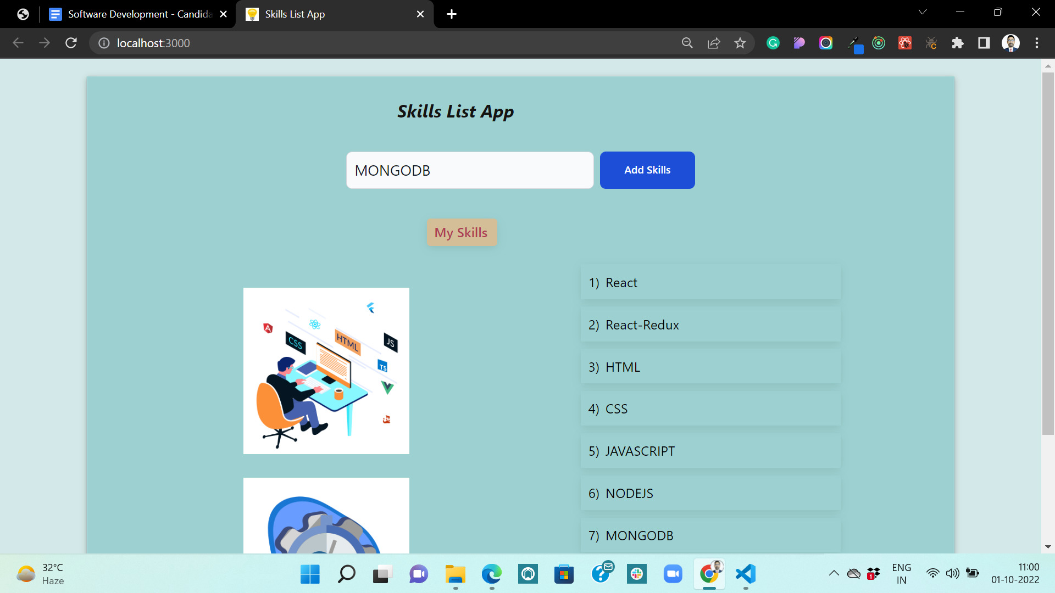The height and width of the screenshot is (593, 1055).
Task: Open Chrome's three-dot options menu
Action: 1037,43
